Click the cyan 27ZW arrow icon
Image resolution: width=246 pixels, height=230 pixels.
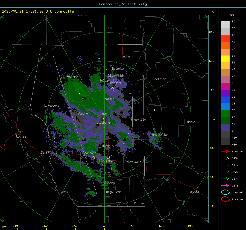click(225, 172)
